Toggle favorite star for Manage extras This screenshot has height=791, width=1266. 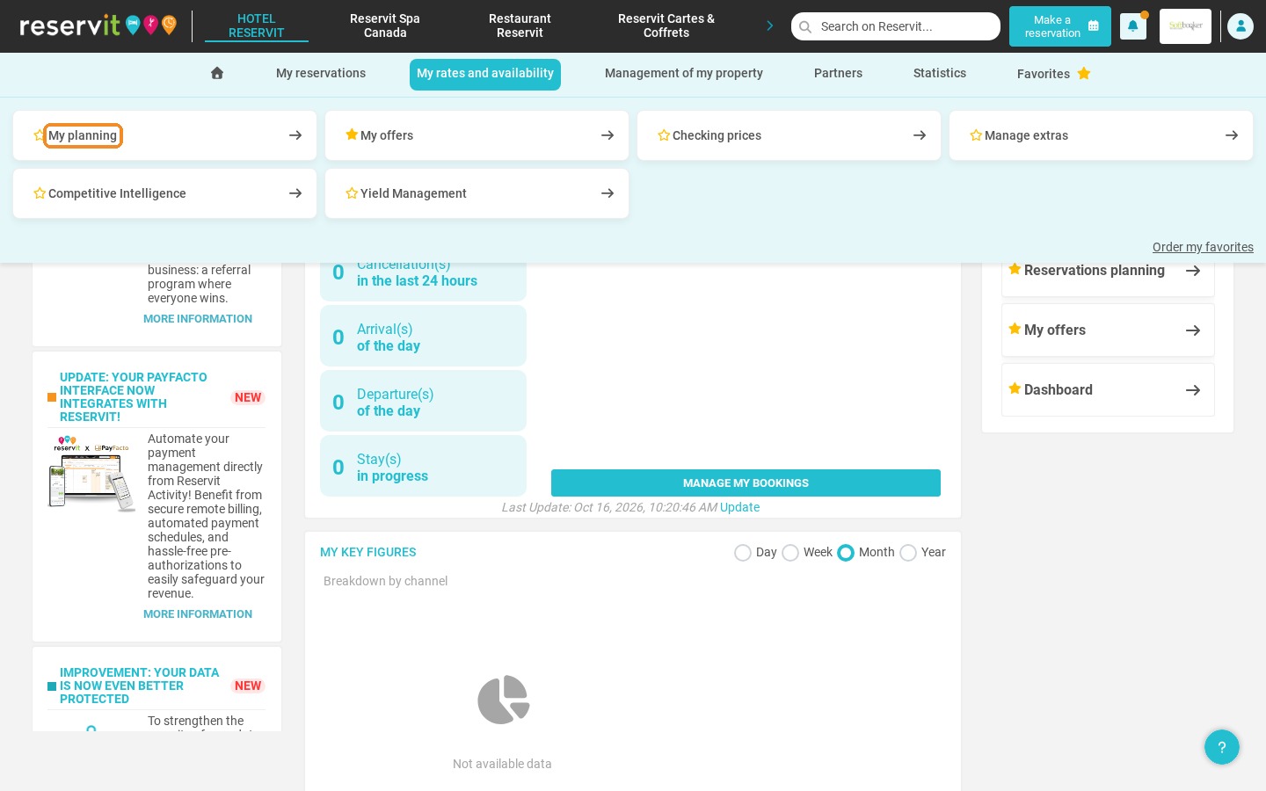point(976,135)
